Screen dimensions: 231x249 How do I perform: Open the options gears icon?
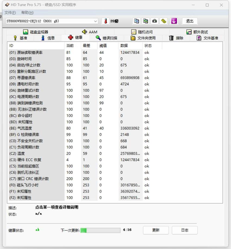pos(164,21)
